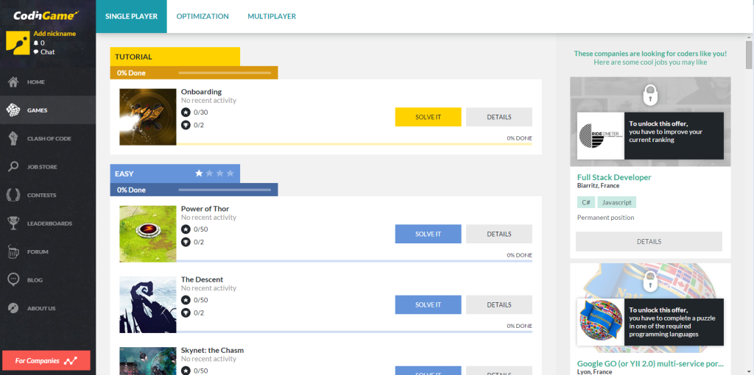Image resolution: width=754 pixels, height=375 pixels.
Task: Click the Forum beer mug icon
Action: pos(13,251)
